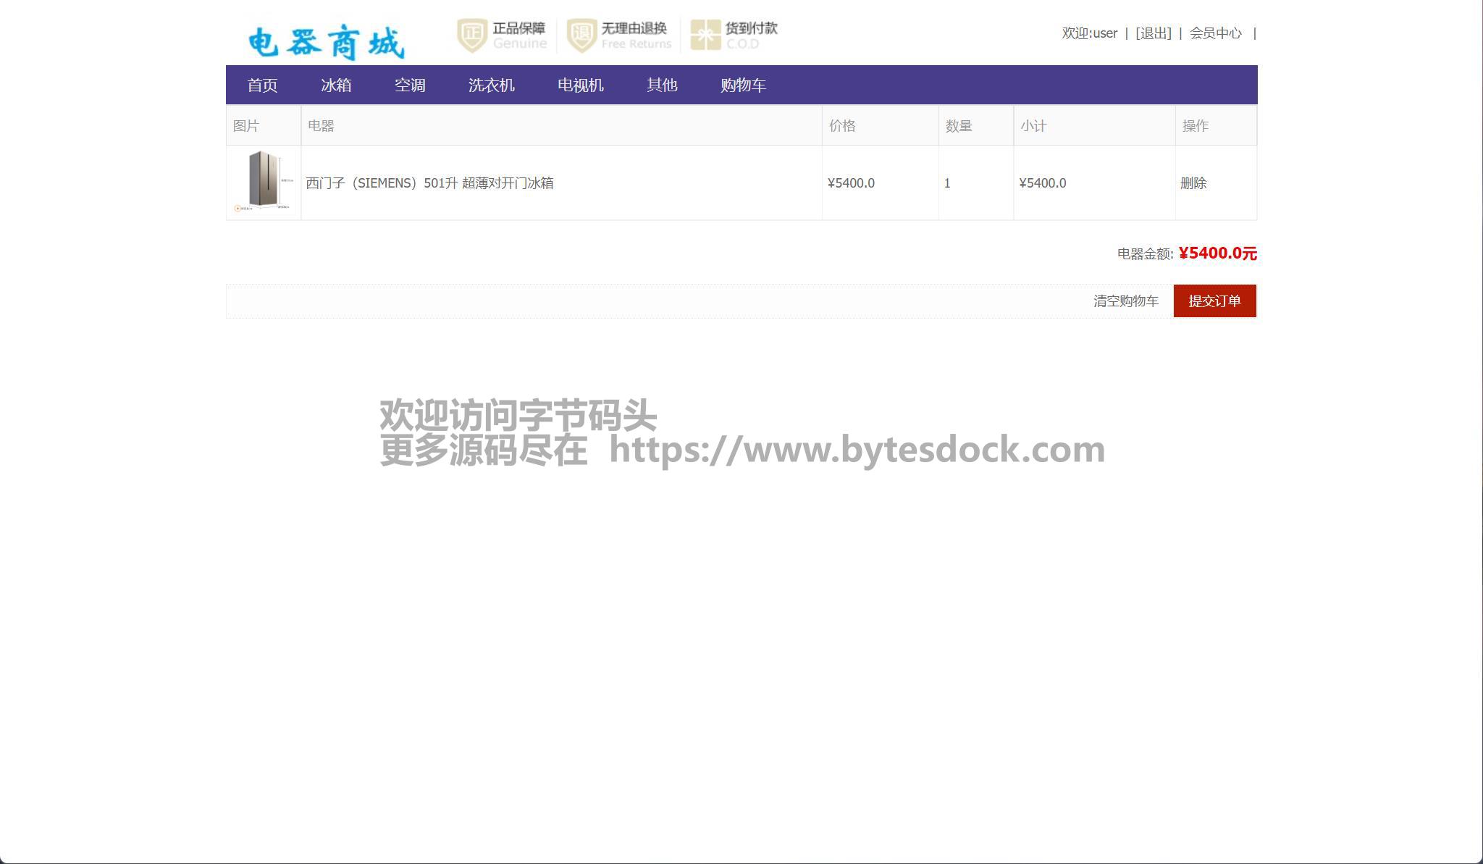
Task: Click the 无理由退换 Free Returns icon
Action: pos(581,35)
